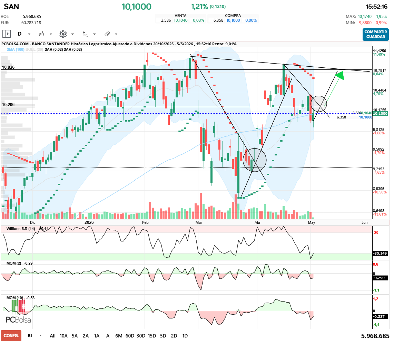Open the add indicator icon
The image size is (394, 343).
point(86,34)
